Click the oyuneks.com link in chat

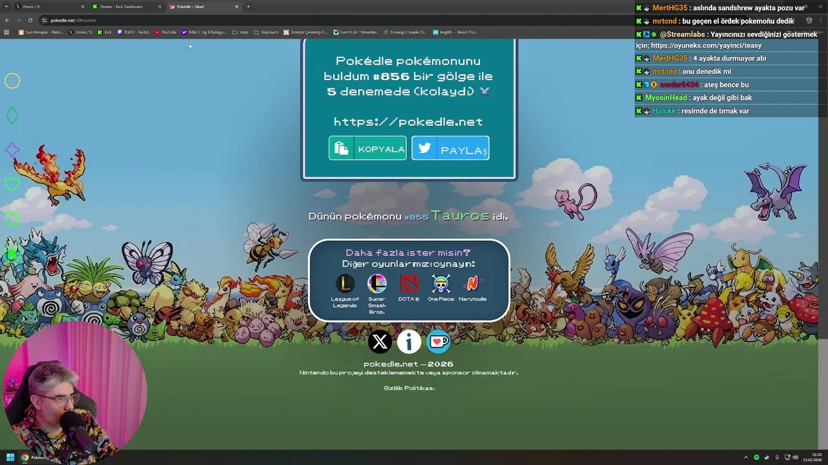click(x=706, y=46)
